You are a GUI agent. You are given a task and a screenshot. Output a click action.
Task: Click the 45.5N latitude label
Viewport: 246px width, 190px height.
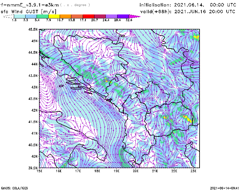tap(33, 29)
